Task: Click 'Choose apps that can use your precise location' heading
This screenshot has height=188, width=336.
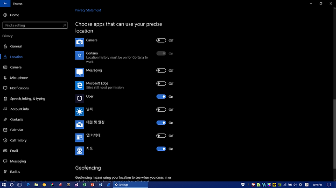Action: click(119, 27)
